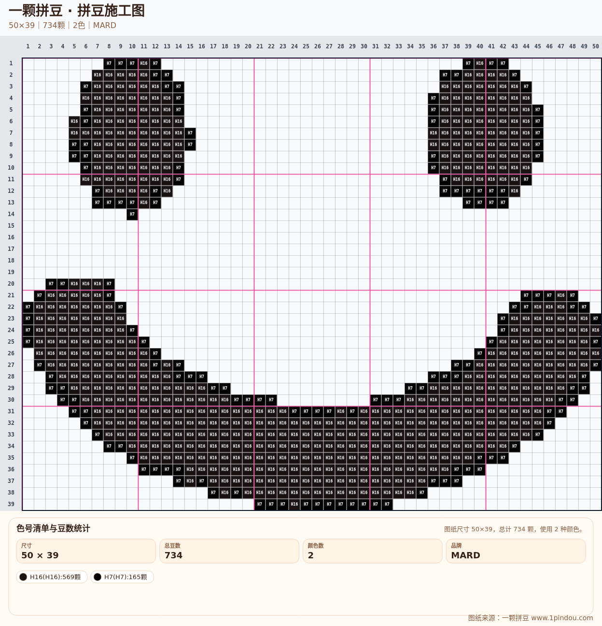Click the black H16 color swatch circle
The height and width of the screenshot is (626, 602).
[23, 577]
